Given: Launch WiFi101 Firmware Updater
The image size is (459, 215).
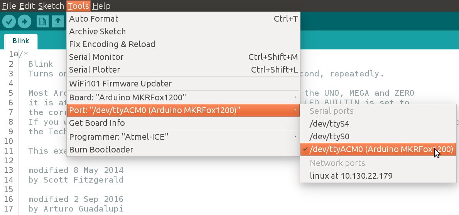Looking at the screenshot, I should tap(183, 83).
